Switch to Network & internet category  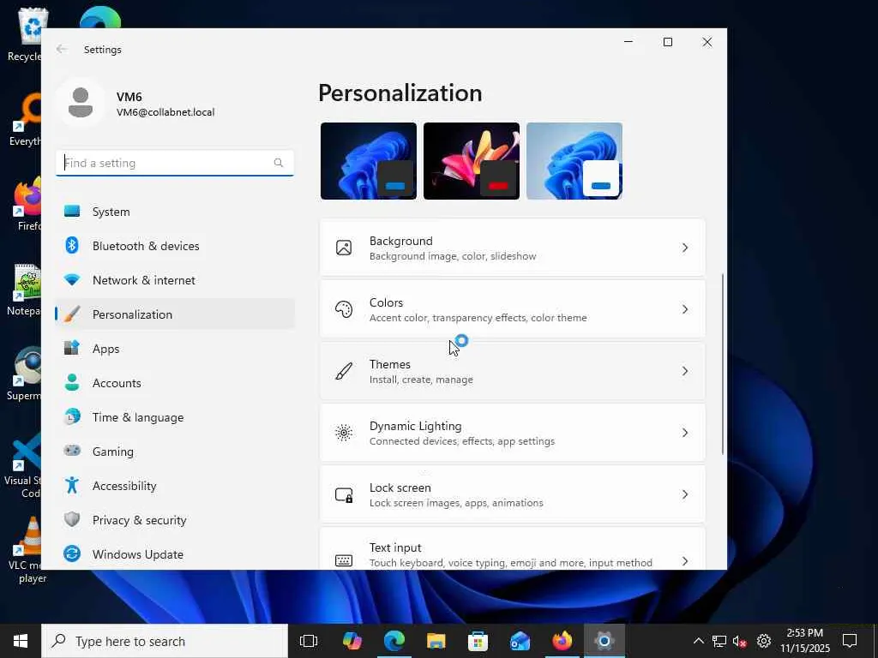[x=175, y=280]
